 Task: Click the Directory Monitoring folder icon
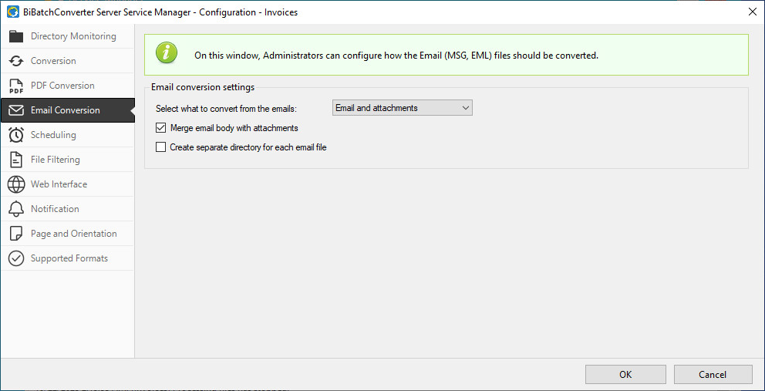click(16, 36)
